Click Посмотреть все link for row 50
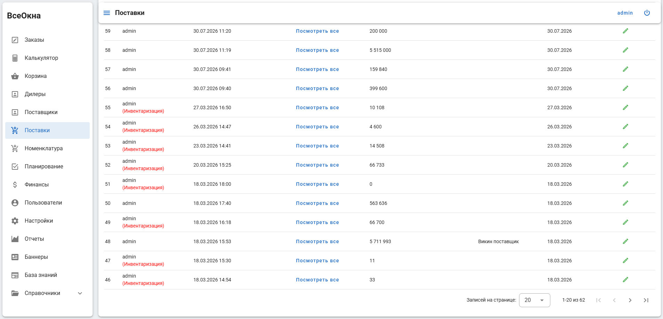Image resolution: width=663 pixels, height=319 pixels. tap(317, 203)
